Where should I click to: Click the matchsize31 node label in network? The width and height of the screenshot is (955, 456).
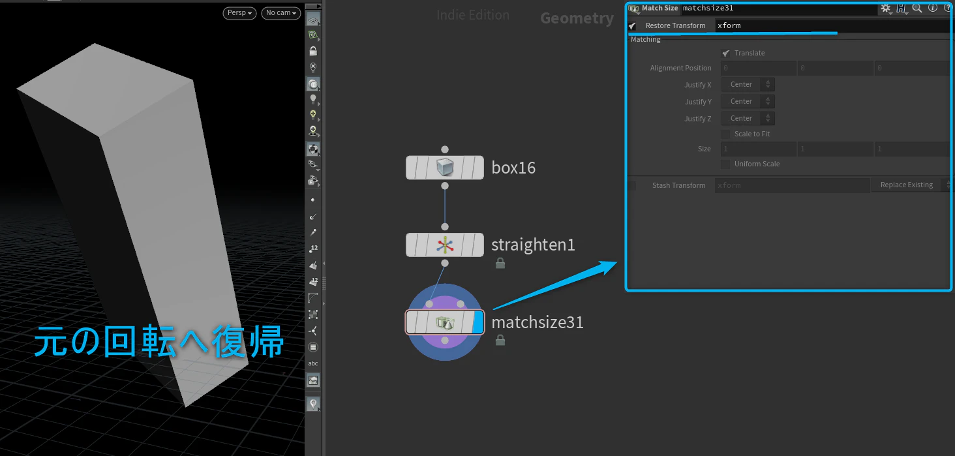click(x=538, y=322)
